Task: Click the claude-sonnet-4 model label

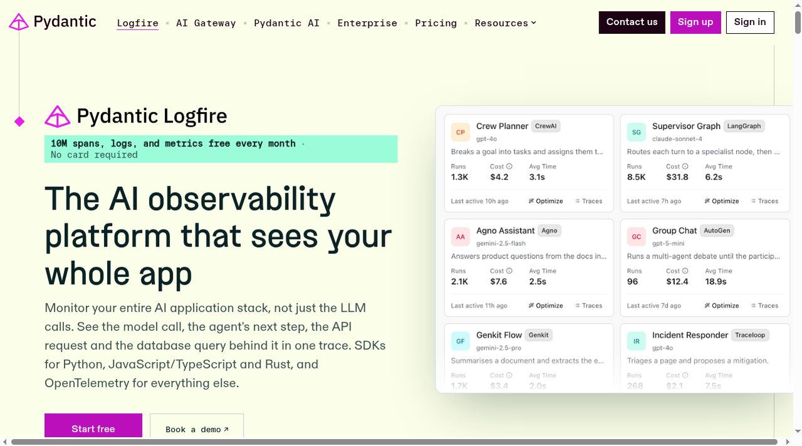Action: point(677,139)
